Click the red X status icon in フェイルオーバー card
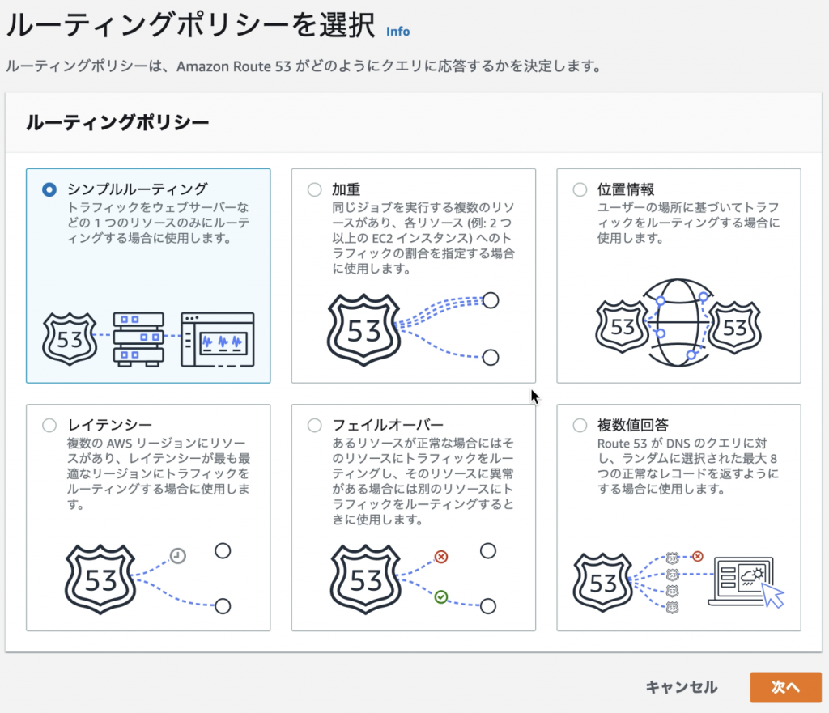Viewport: 829px width, 713px height. 441,557
